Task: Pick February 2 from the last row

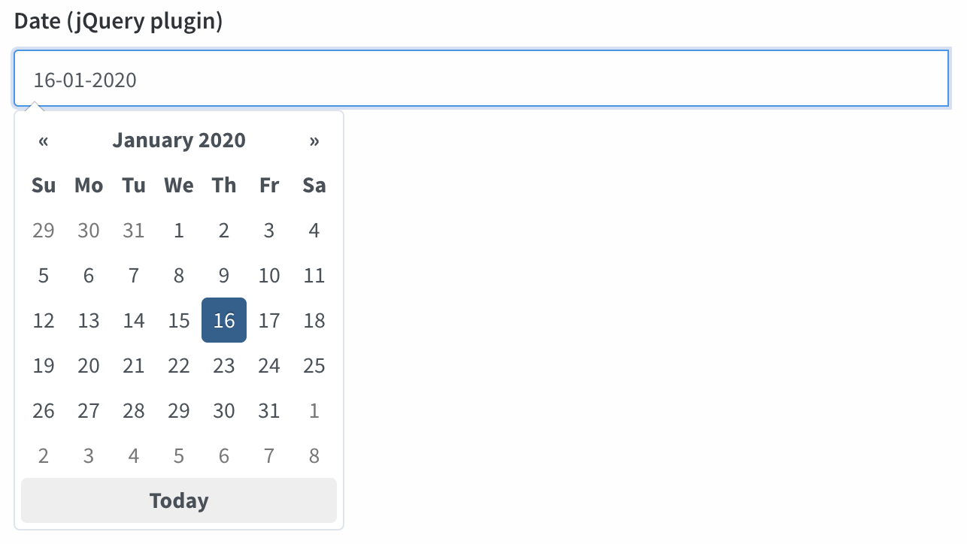Action: click(x=44, y=455)
